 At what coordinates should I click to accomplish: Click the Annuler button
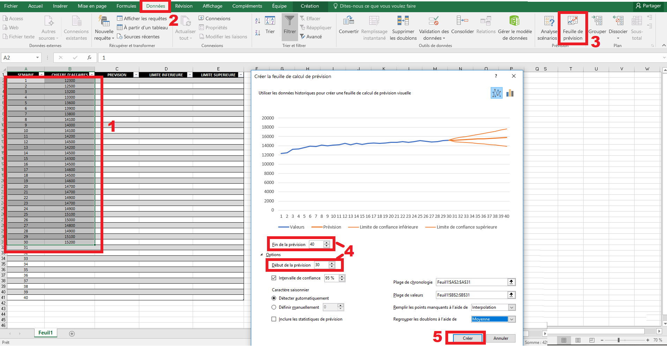pyautogui.click(x=501, y=338)
